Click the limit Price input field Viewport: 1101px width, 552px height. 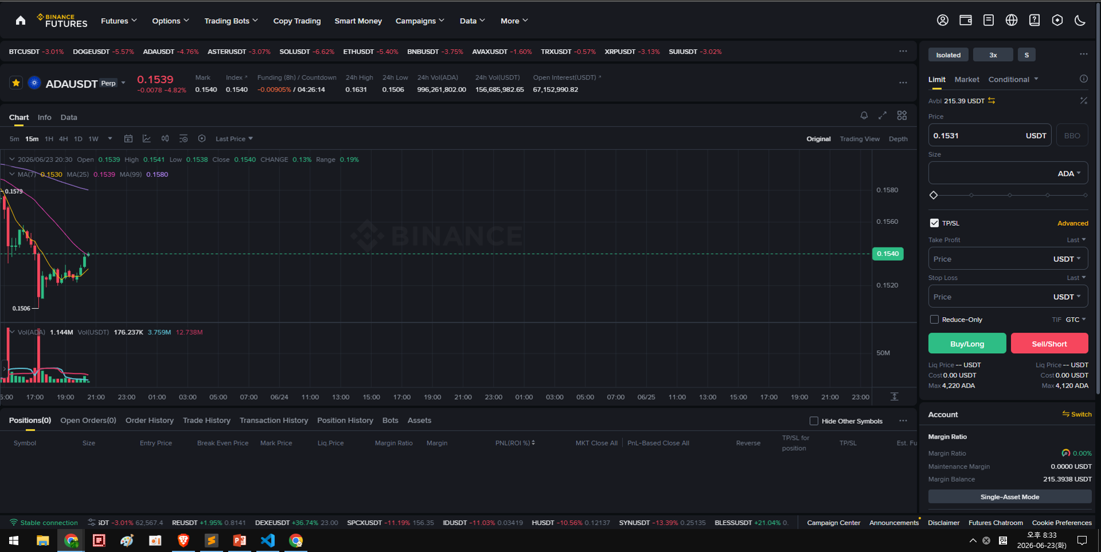[x=989, y=135]
